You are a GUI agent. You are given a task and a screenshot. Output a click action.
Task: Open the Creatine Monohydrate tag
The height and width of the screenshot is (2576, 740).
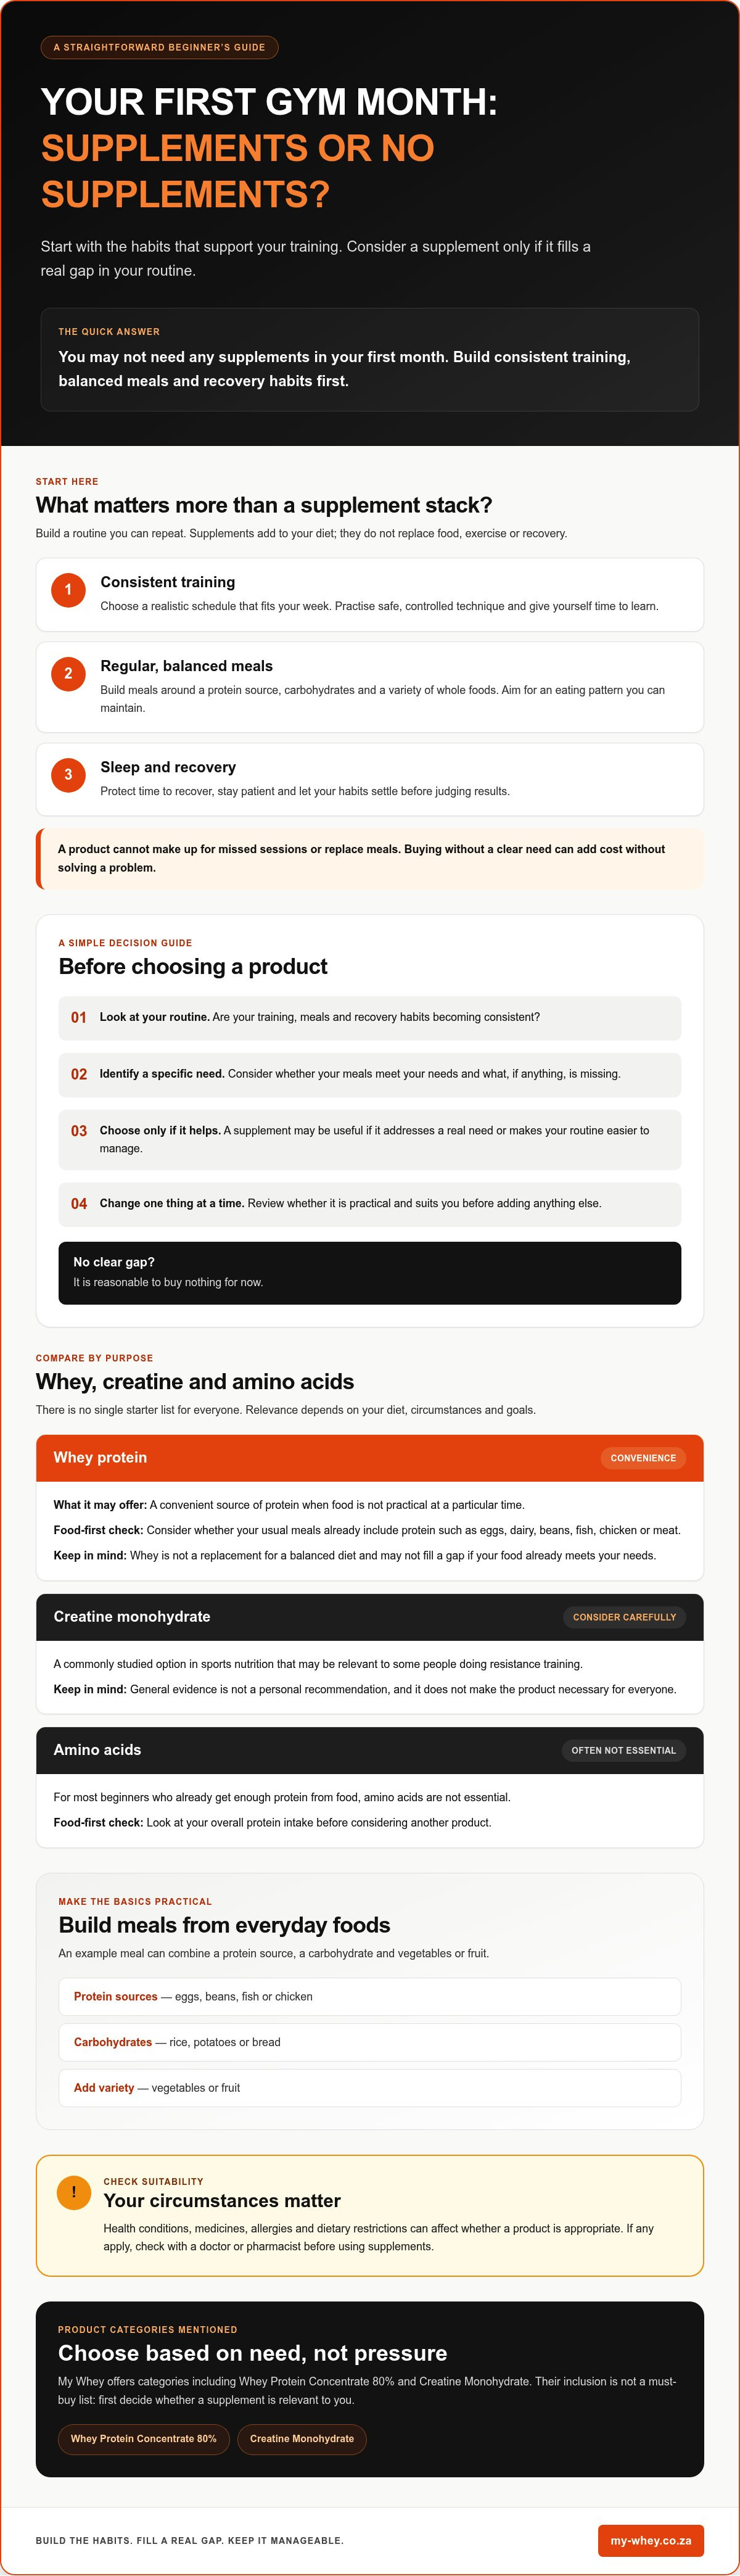coord(302,2439)
